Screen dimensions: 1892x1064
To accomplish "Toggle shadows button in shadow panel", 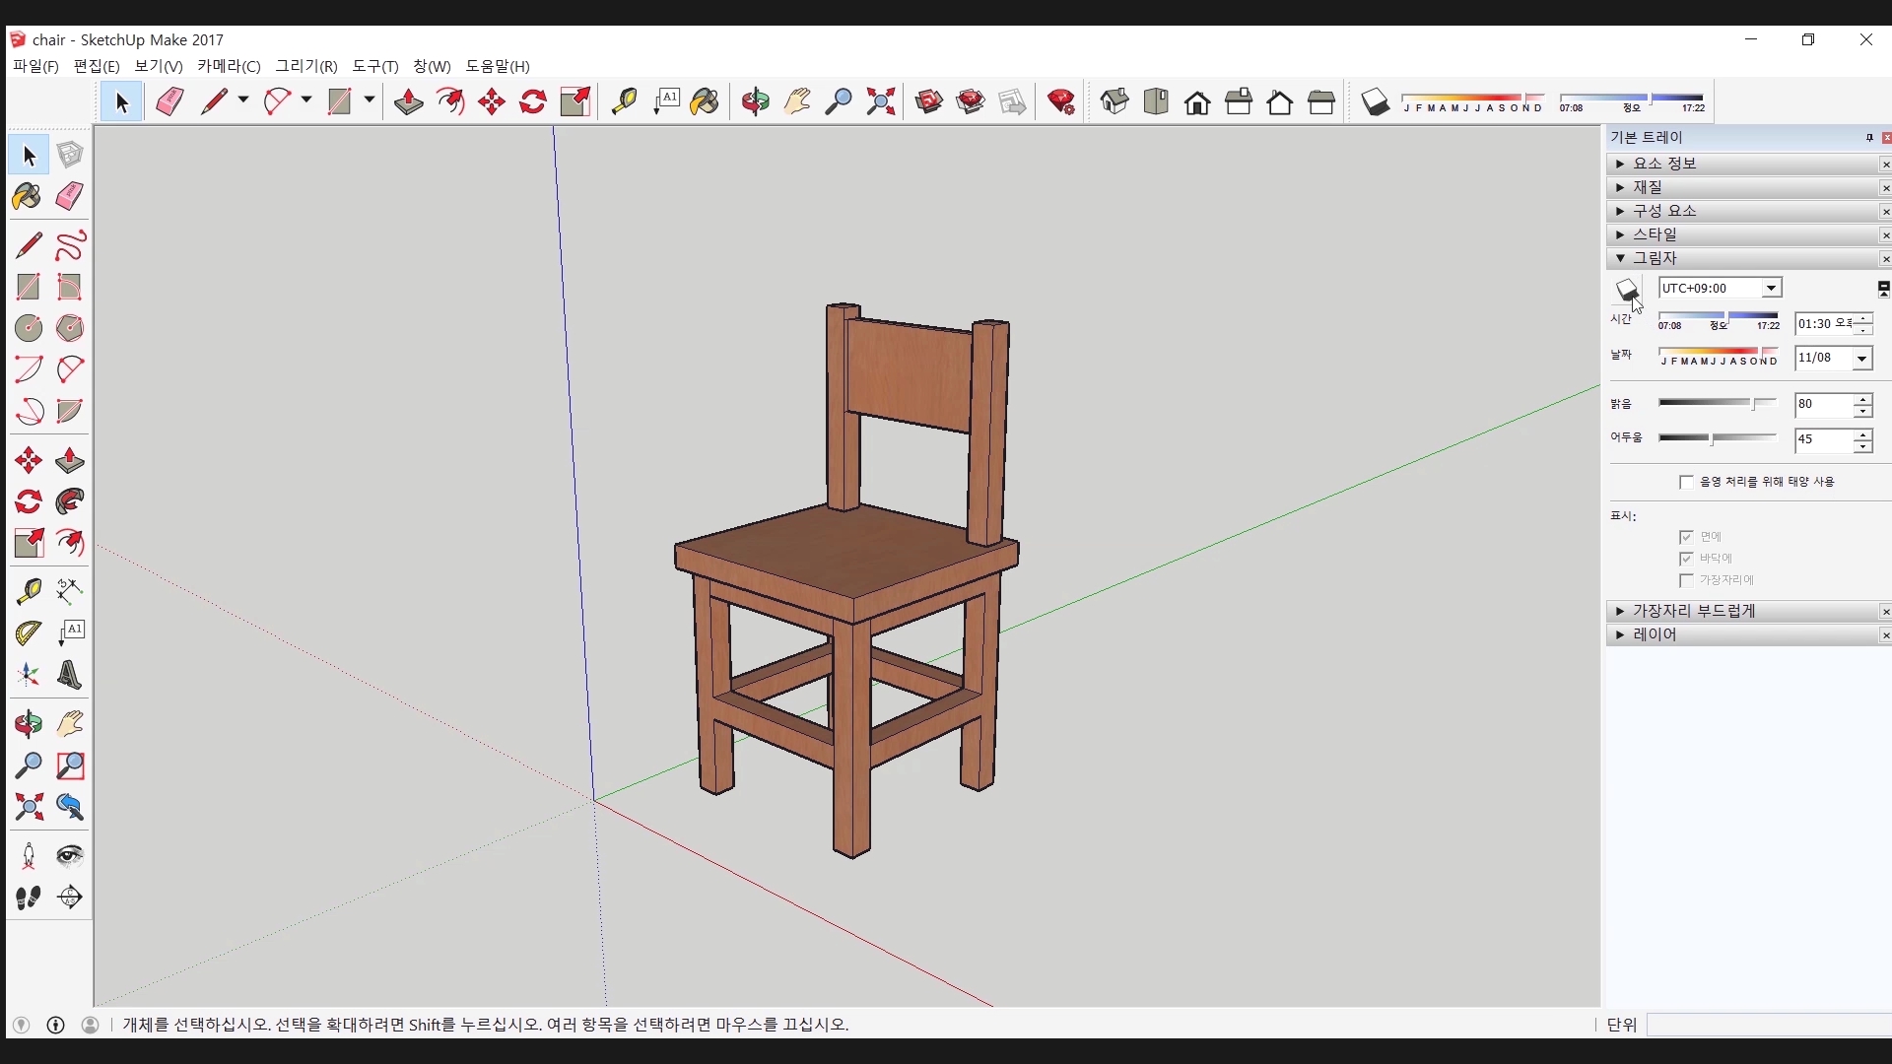I will (1627, 290).
